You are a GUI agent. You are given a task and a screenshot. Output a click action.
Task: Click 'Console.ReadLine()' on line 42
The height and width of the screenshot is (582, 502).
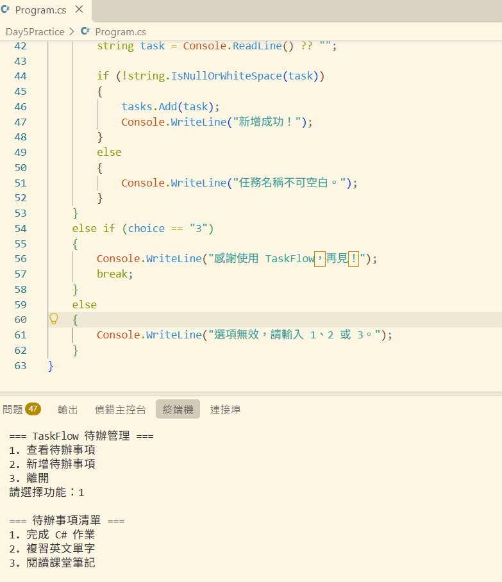(238, 46)
